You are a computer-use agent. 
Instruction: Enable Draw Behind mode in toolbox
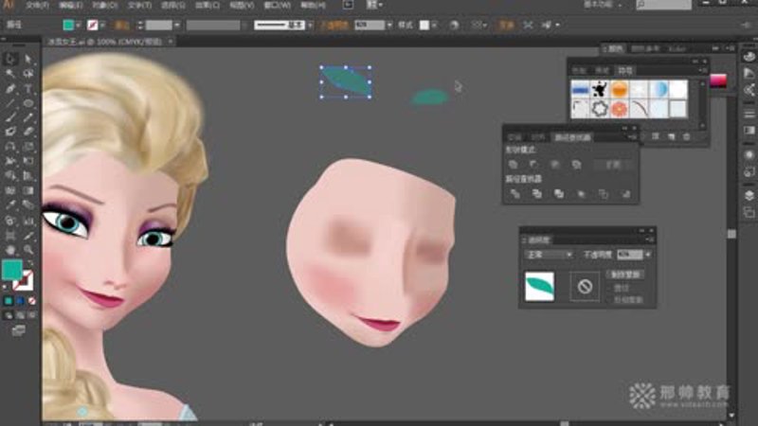click(x=20, y=315)
